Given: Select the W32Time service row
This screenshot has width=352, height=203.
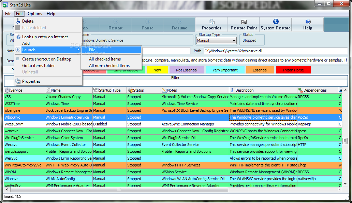Looking at the screenshot, I should click(173, 104).
